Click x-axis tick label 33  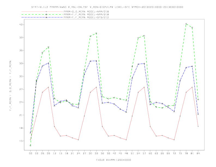click(96, 153)
